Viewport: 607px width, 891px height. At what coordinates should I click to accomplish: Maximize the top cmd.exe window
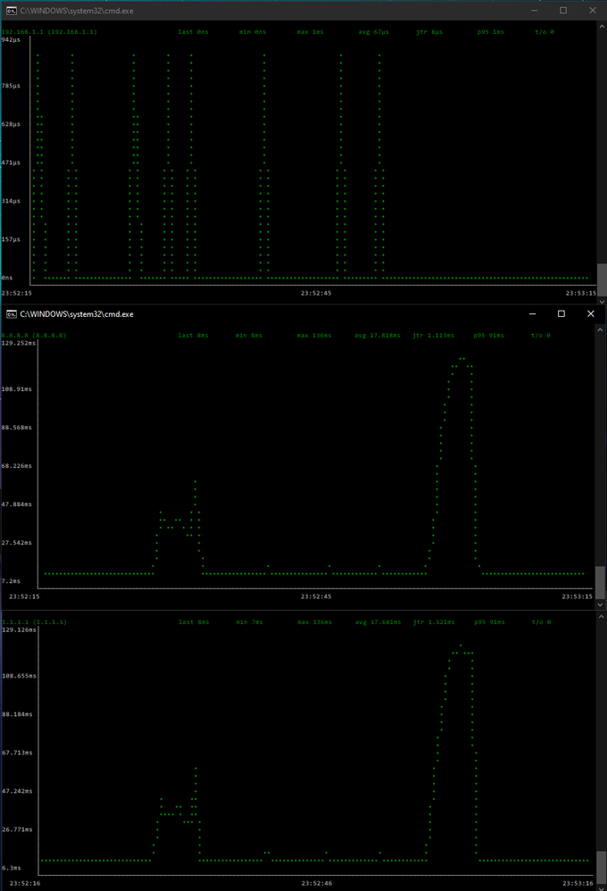(563, 10)
